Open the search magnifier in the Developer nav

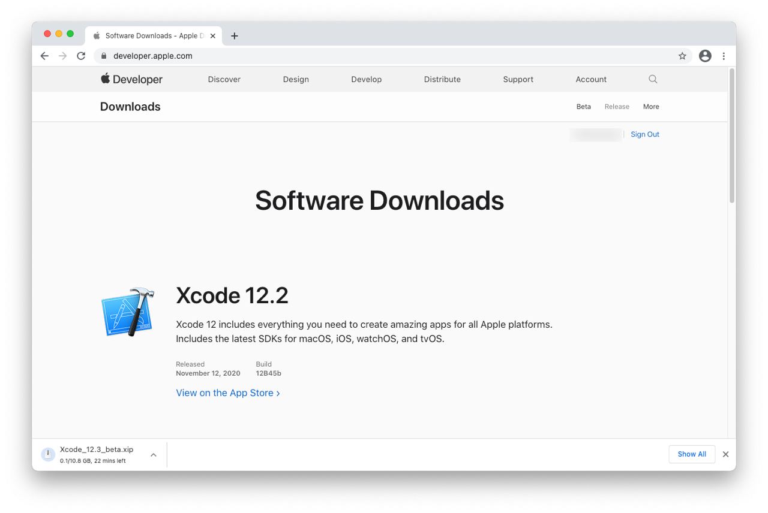[x=653, y=79]
